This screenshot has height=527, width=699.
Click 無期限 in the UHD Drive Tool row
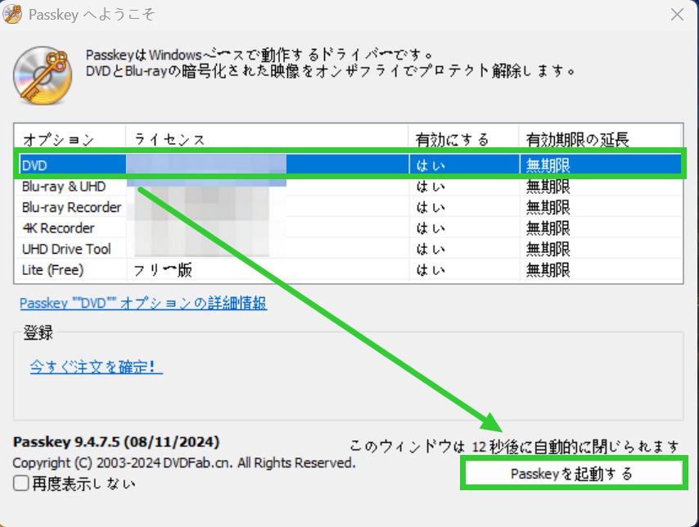548,249
